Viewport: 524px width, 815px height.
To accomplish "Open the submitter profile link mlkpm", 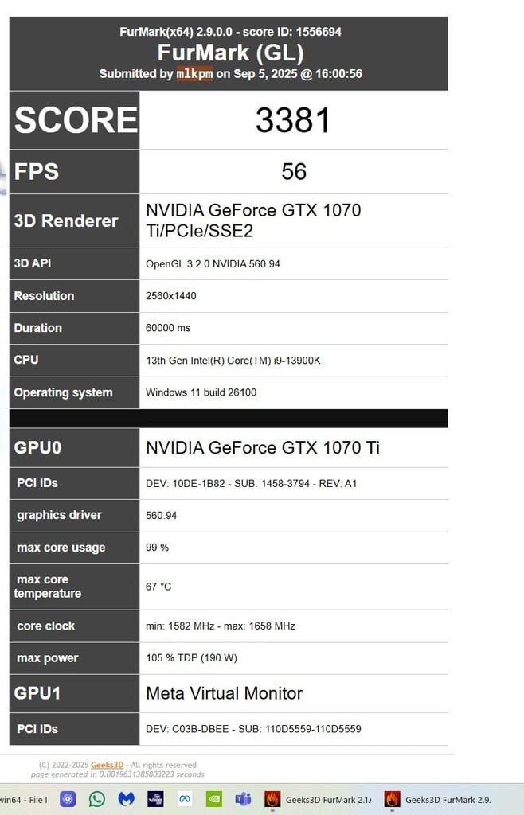I will 194,73.
